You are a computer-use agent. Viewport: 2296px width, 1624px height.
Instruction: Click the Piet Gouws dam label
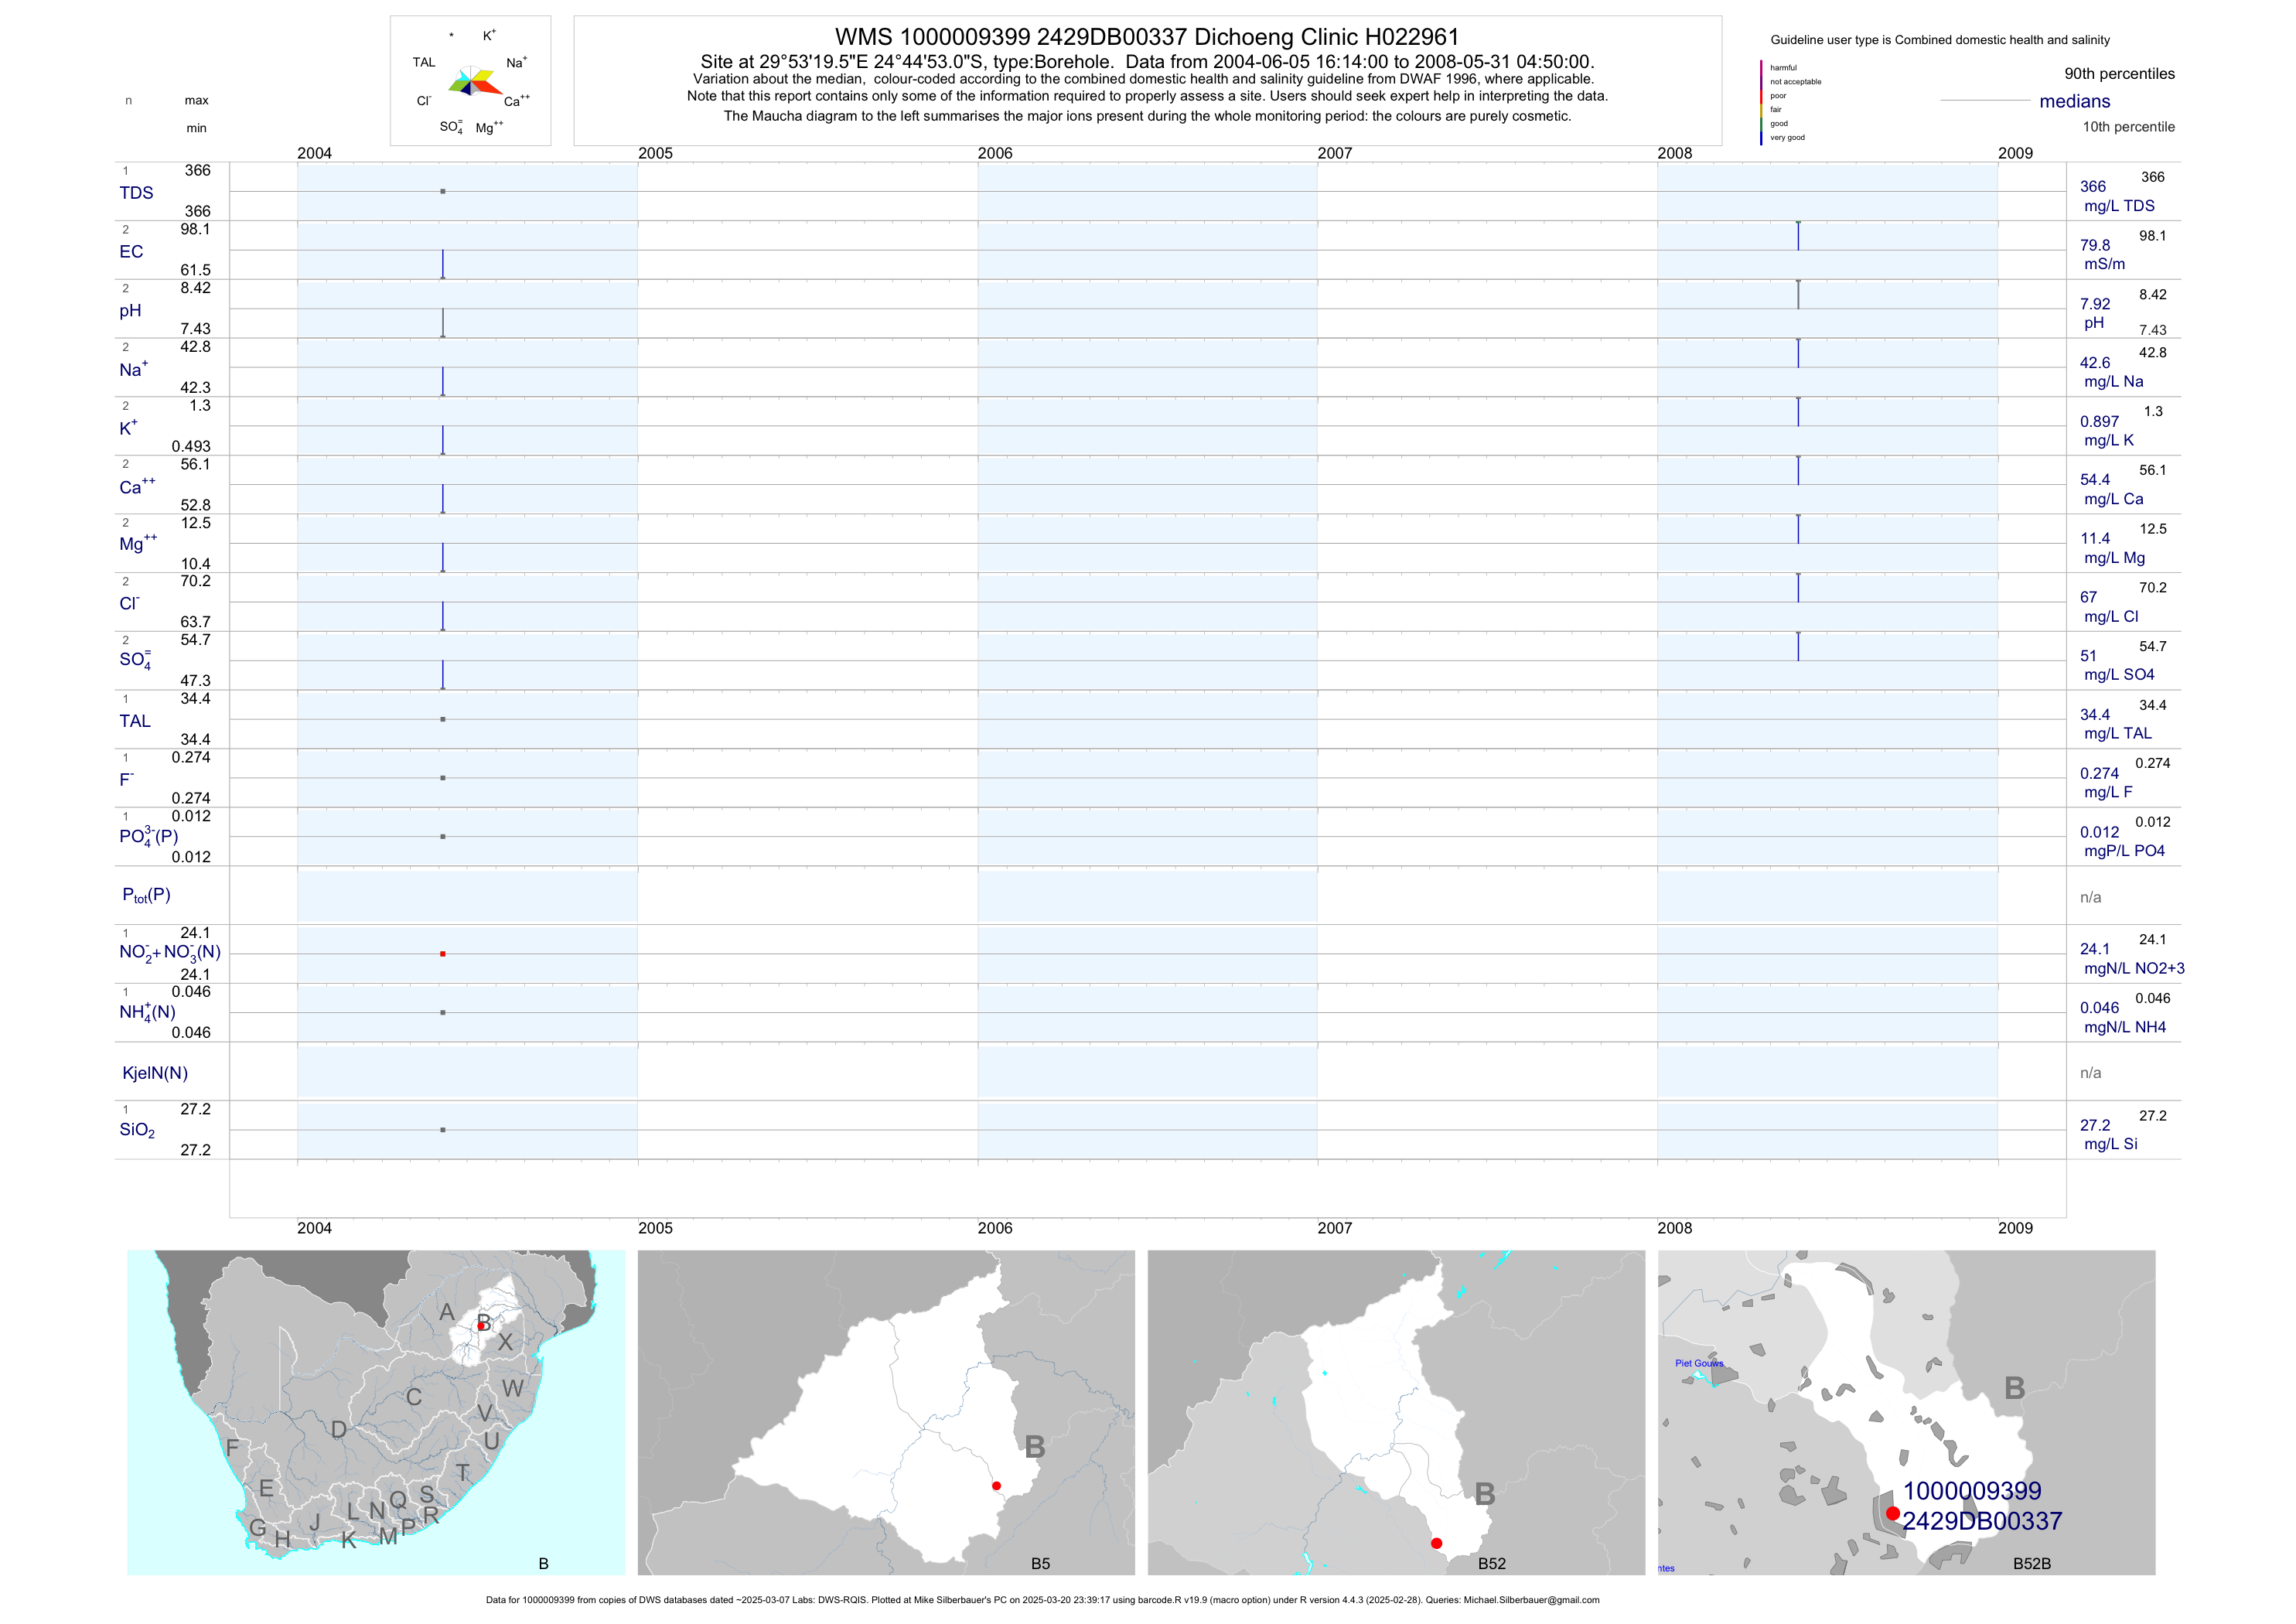point(1699,1363)
